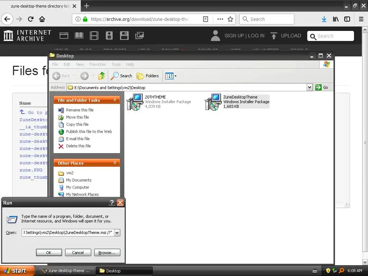
Task: Open Internet Archive images icon
Action: pyautogui.click(x=139, y=36)
